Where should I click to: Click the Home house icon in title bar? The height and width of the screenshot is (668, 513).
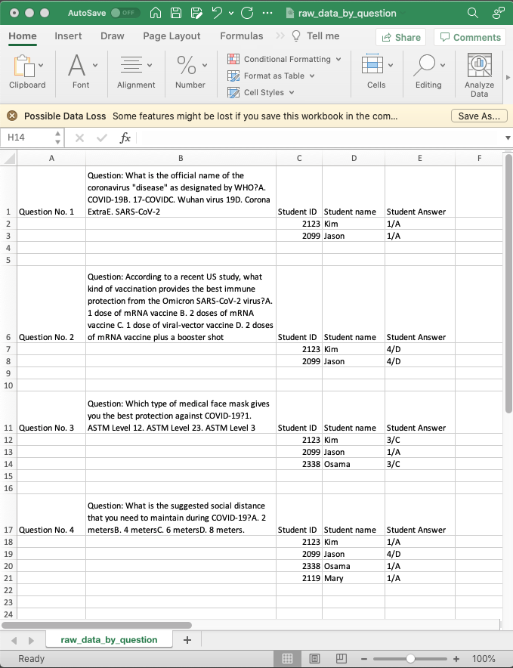[156, 13]
